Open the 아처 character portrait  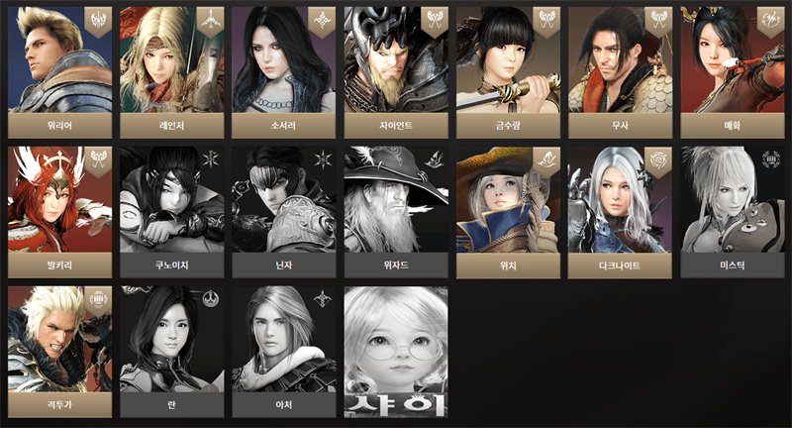tap(284, 340)
